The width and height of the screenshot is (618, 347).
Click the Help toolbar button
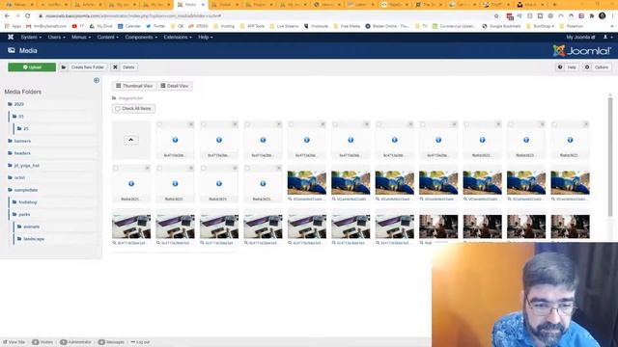coord(567,67)
